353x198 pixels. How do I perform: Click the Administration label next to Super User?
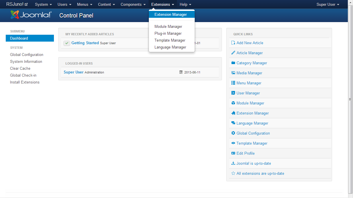(x=94, y=72)
